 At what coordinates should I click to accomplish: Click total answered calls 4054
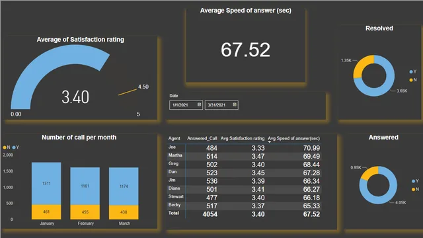click(210, 214)
